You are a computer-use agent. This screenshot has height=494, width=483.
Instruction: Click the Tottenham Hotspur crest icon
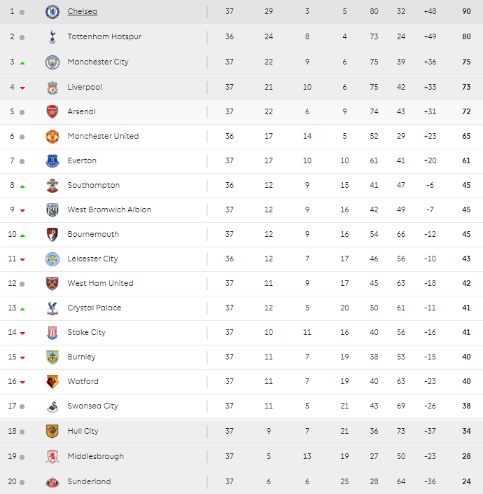(52, 37)
